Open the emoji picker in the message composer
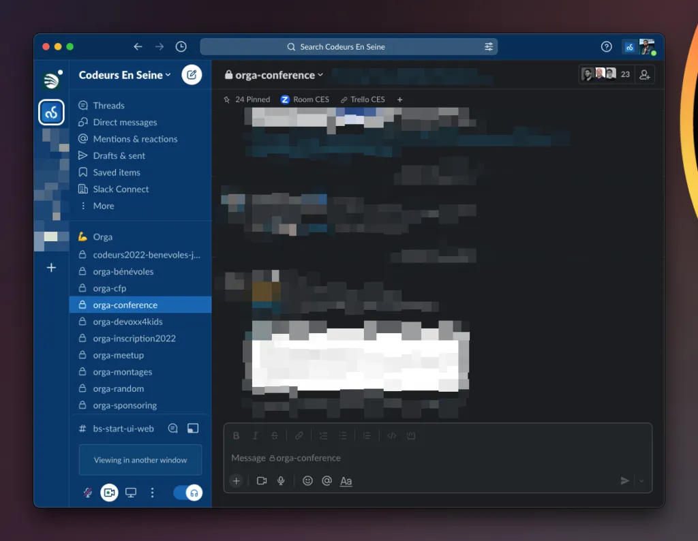This screenshot has width=698, height=541. point(307,480)
